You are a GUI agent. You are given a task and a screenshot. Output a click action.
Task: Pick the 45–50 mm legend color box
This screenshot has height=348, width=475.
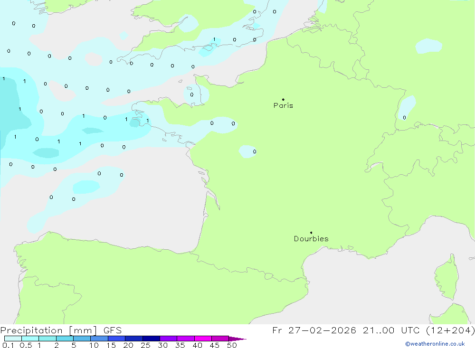click(x=220, y=339)
